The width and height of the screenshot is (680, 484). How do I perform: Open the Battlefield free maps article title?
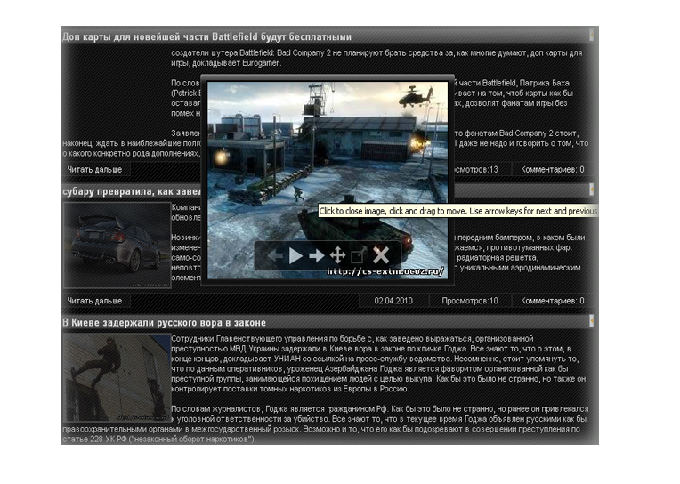[x=206, y=36]
